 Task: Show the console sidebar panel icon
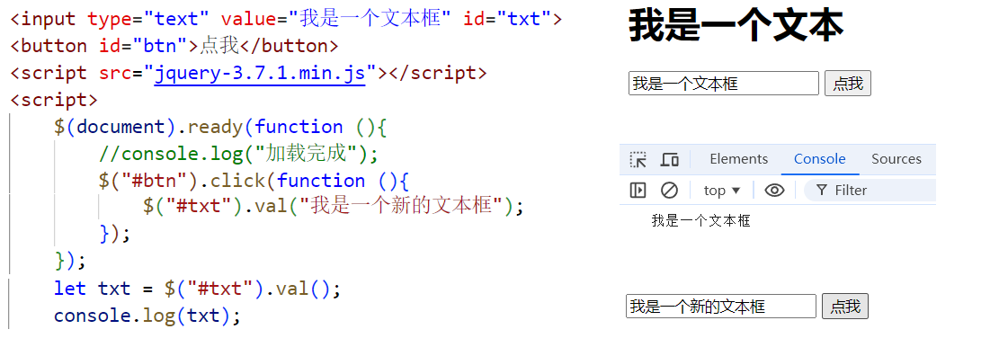pyautogui.click(x=638, y=190)
